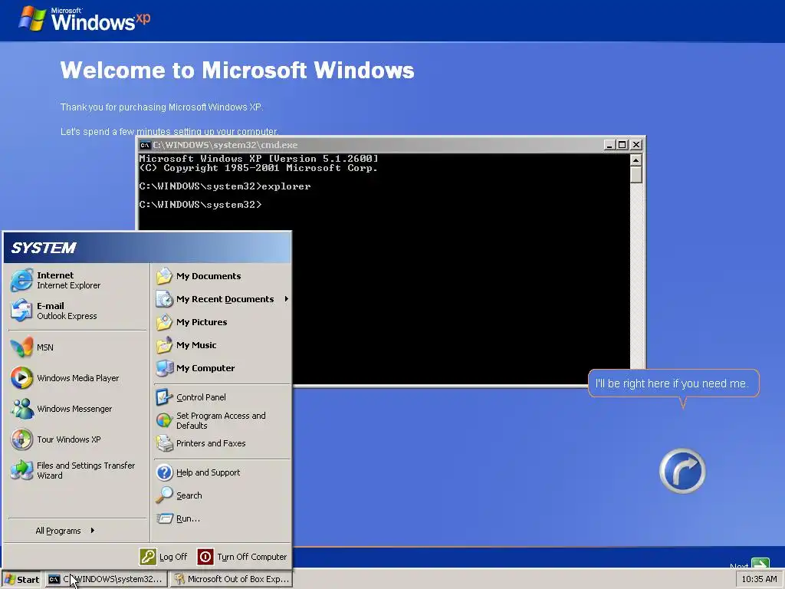Click the assistant speech bubble message
Screen dimensions: 785x589
pyautogui.click(x=672, y=383)
